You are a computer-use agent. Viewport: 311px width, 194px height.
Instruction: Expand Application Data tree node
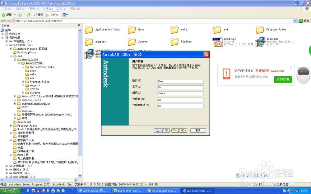[23, 67]
